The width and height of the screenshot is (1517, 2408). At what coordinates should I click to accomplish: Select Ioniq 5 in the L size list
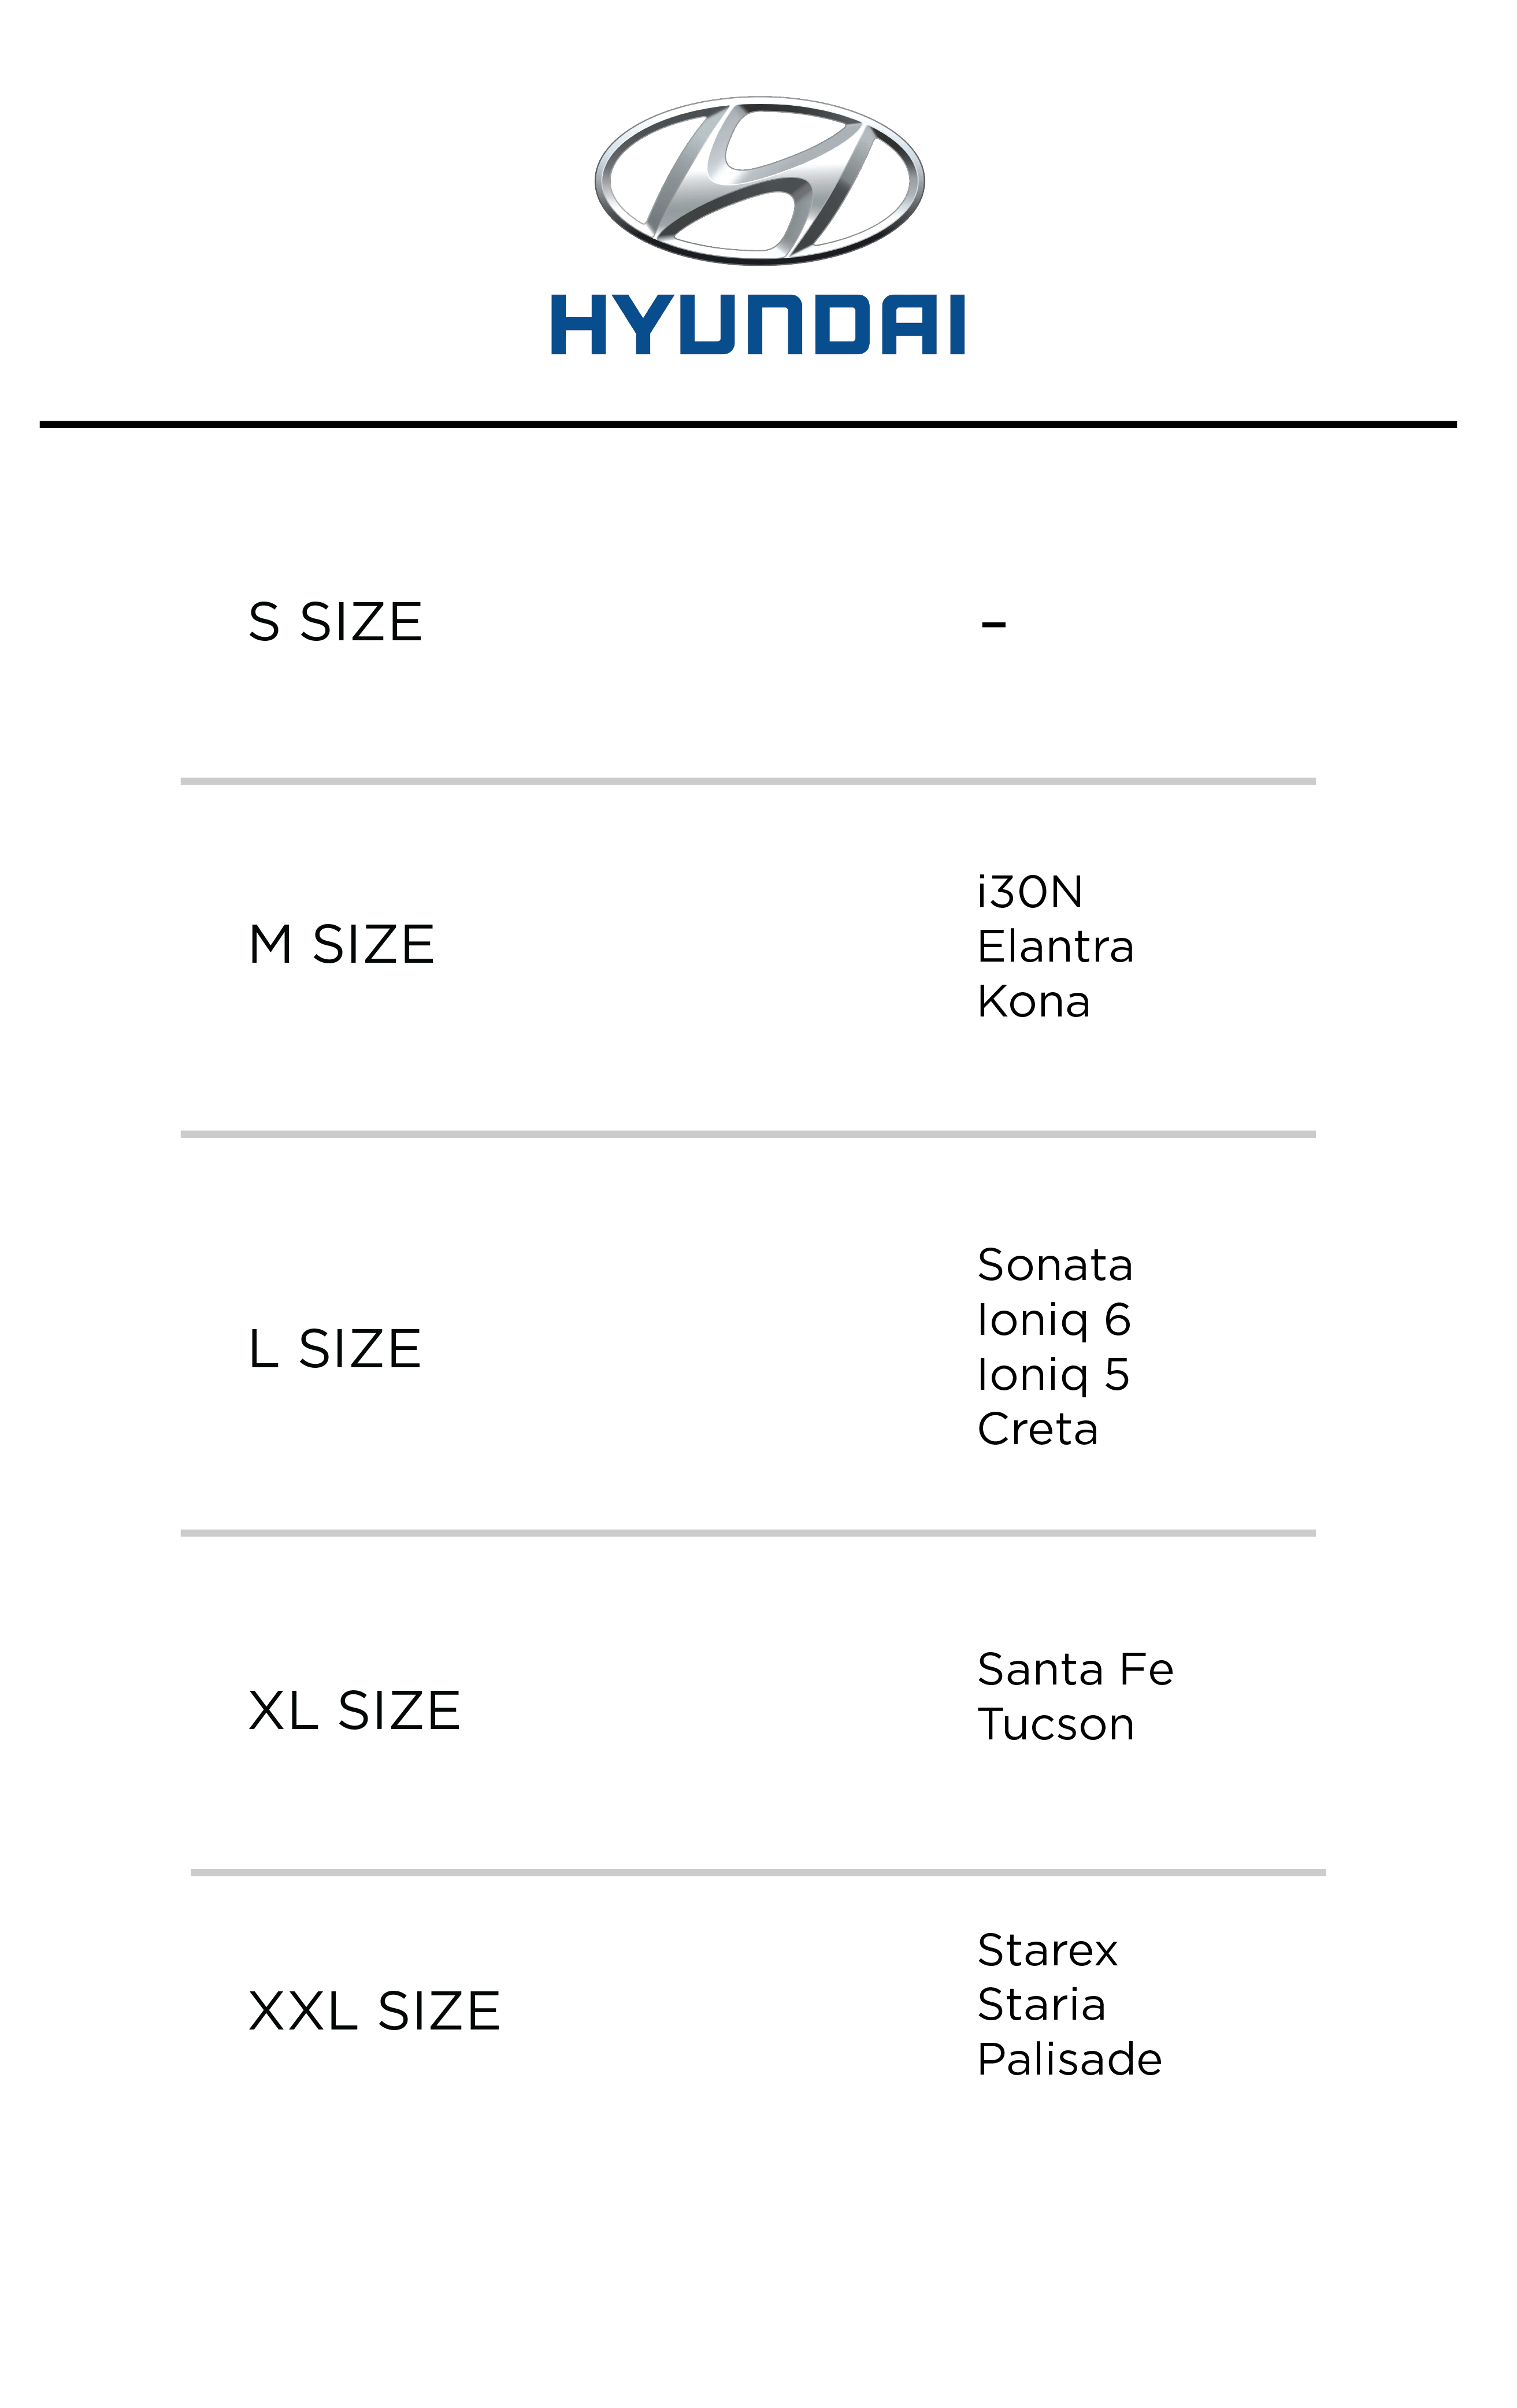(1053, 1375)
